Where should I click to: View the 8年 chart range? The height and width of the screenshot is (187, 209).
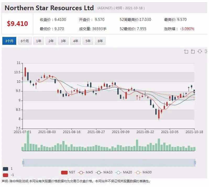click(x=100, y=41)
